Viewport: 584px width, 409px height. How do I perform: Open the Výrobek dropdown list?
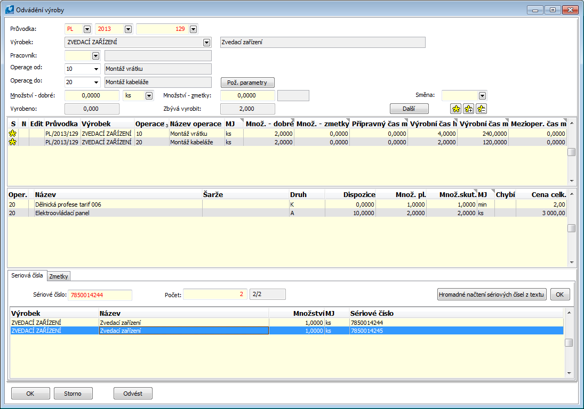(x=206, y=43)
